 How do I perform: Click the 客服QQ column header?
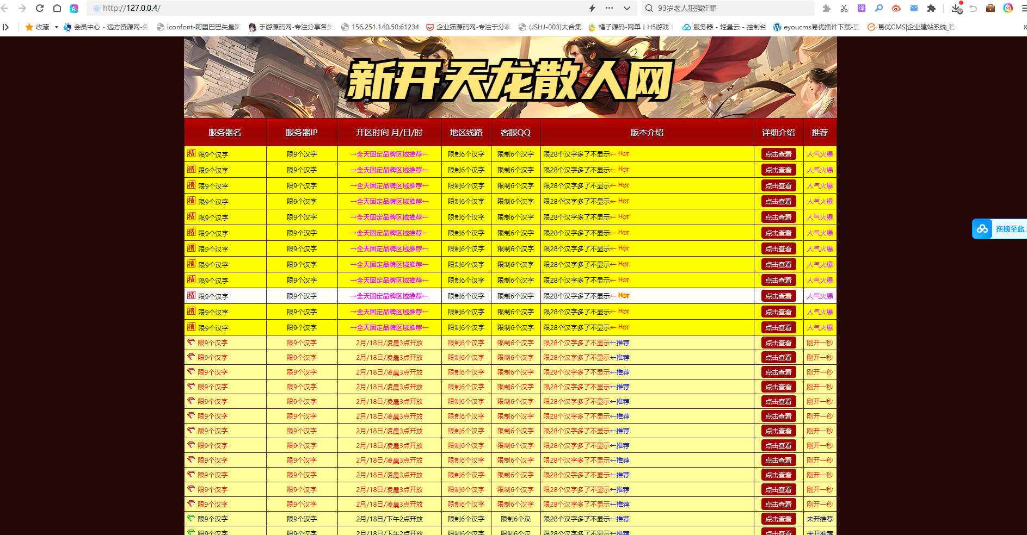[x=515, y=133]
